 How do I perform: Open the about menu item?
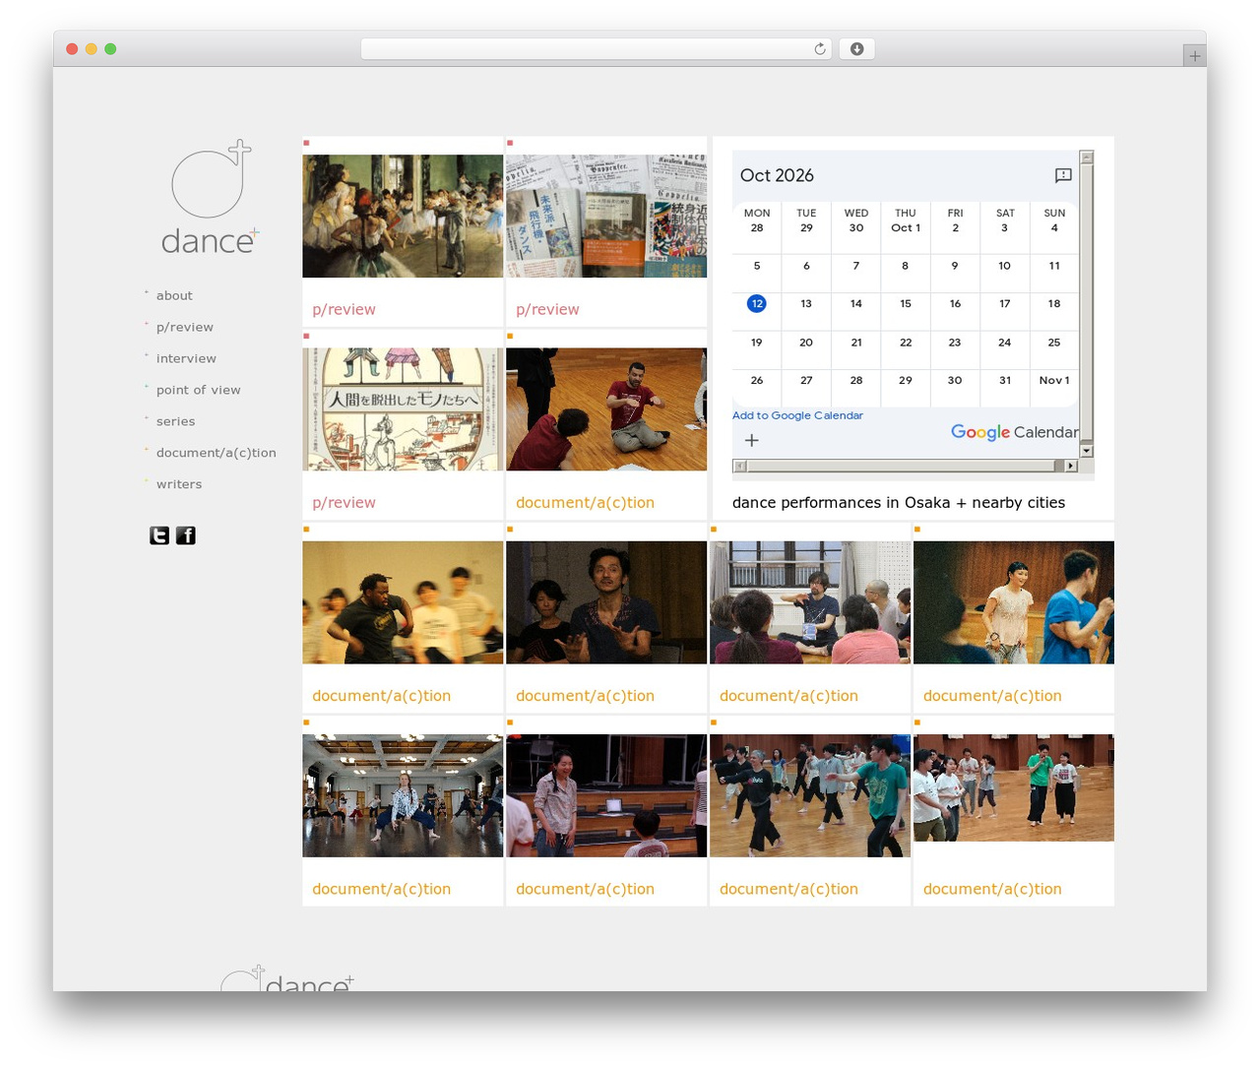coord(174,295)
